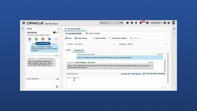Open the Language Spanish dropdown
Image resolution: width=197 pixels, height=111 pixels.
(147, 44)
